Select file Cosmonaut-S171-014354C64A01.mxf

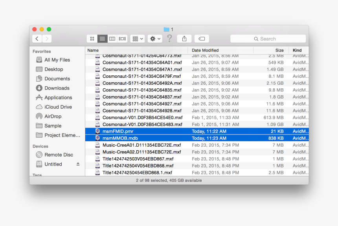197,62
